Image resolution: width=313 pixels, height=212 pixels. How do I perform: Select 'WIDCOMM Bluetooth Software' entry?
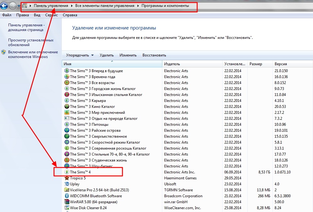click(96, 196)
